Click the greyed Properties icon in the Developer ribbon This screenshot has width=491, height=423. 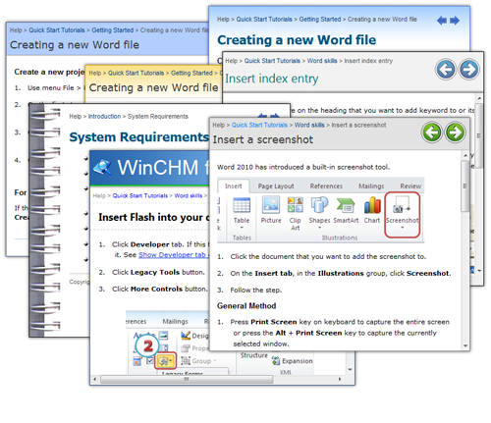pos(186,348)
